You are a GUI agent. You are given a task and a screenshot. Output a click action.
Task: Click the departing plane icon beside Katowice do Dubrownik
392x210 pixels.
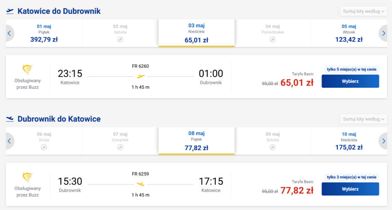(10, 11)
